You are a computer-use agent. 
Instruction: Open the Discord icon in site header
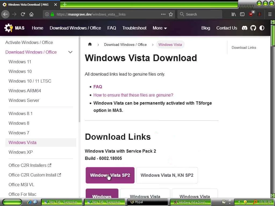pos(244,28)
